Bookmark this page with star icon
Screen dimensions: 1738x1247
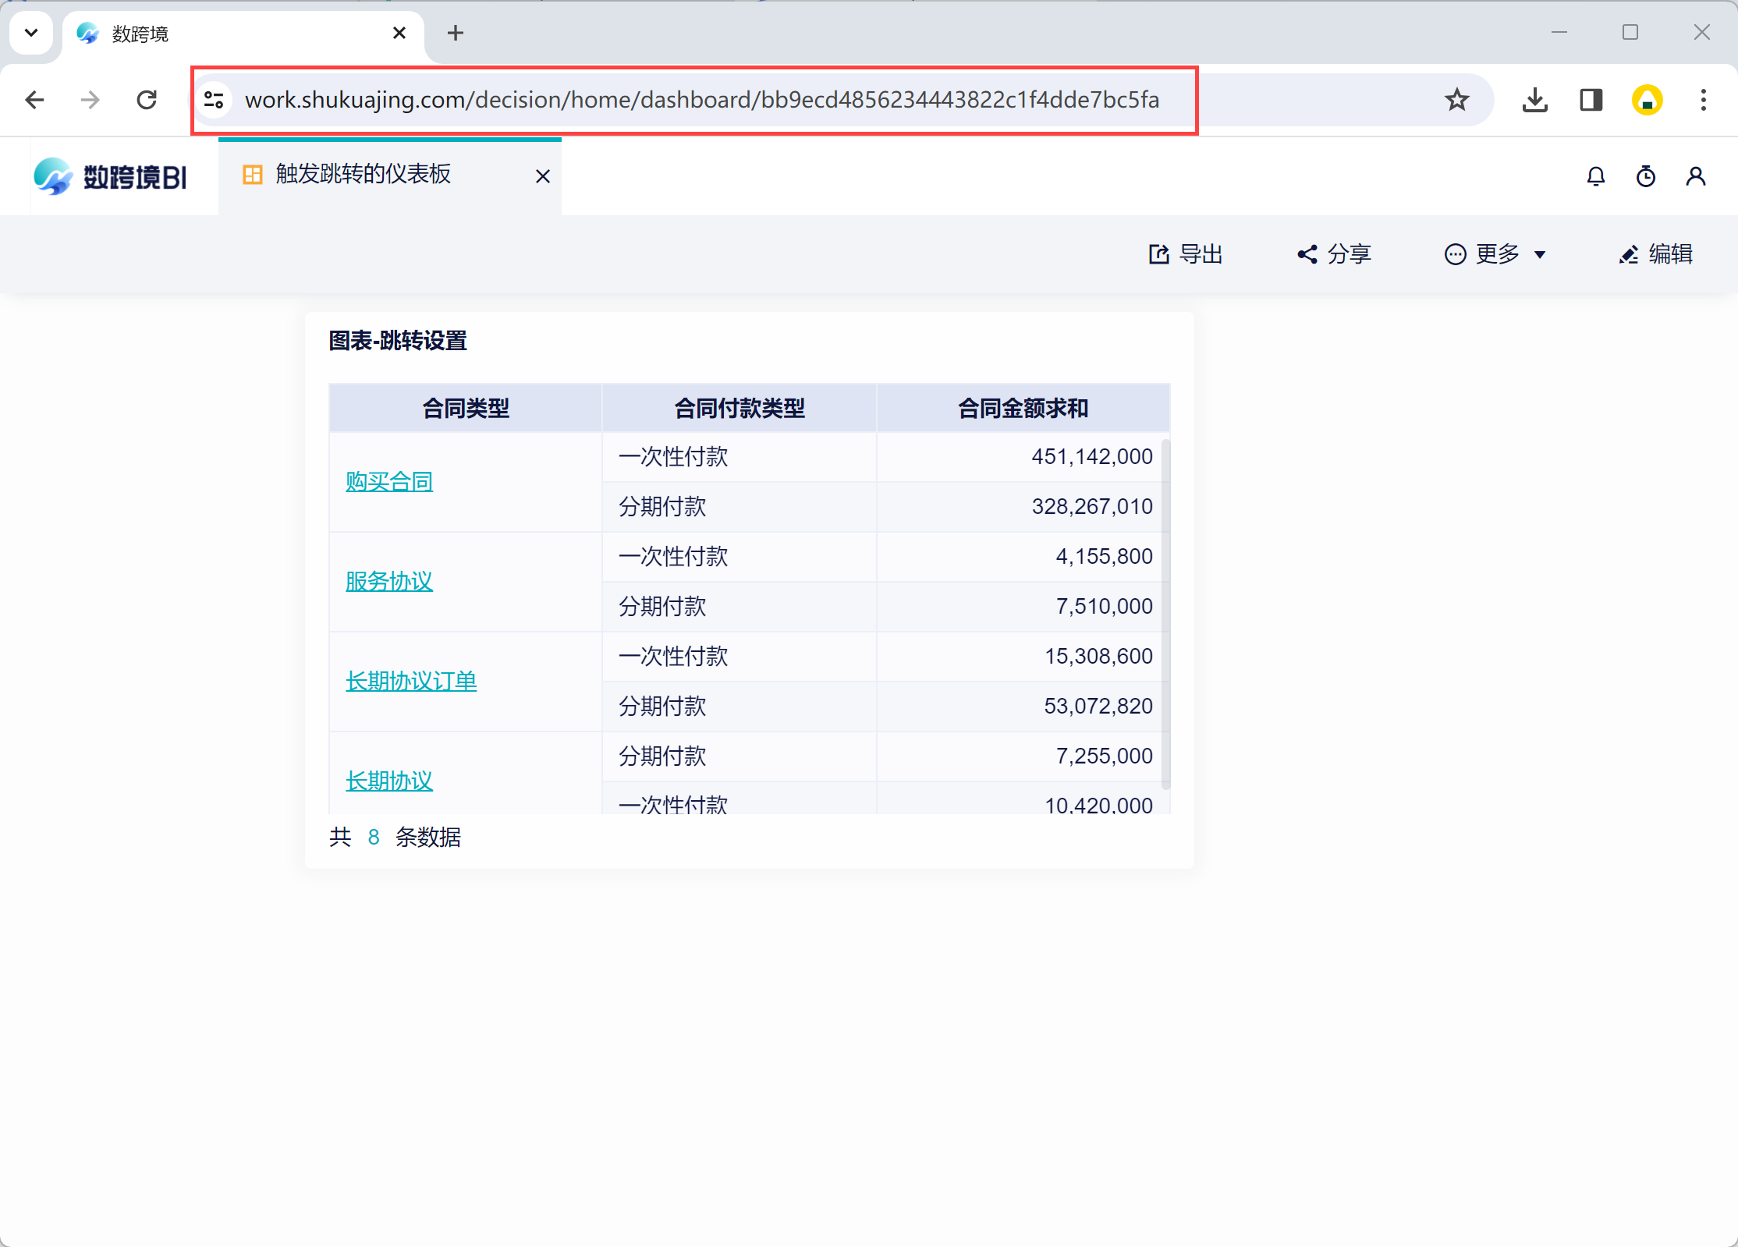pos(1456,100)
